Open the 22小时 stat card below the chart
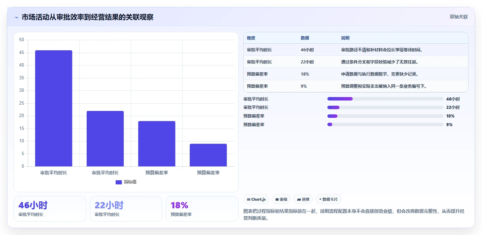The height and width of the screenshot is (235, 482). tap(126, 209)
